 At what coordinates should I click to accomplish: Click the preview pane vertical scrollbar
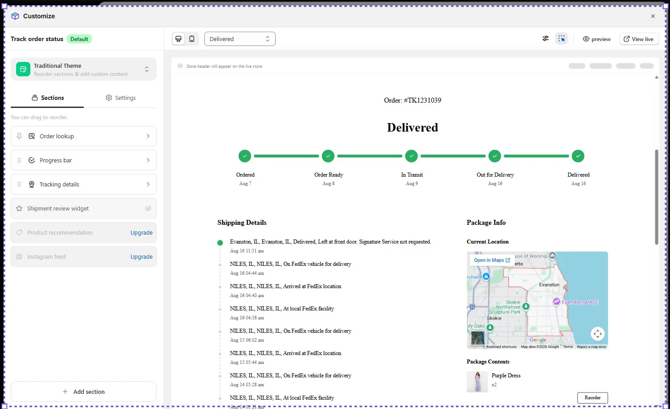[x=657, y=197]
